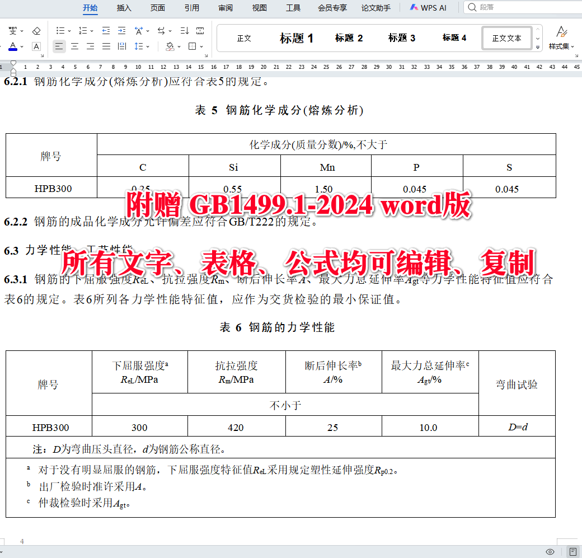Expand the shading color dropdown arrow

179,47
